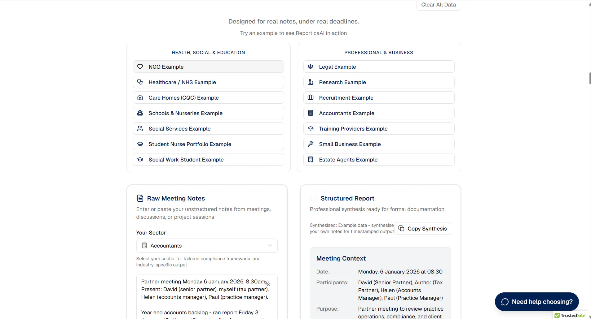Click the graduation cap icon beside Student Nurse Portfolio
This screenshot has width=591, height=319.
point(140,144)
